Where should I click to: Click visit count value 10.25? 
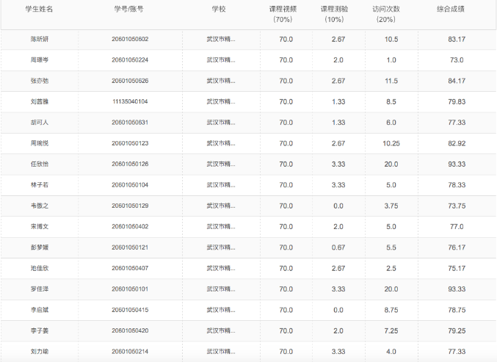click(x=391, y=143)
